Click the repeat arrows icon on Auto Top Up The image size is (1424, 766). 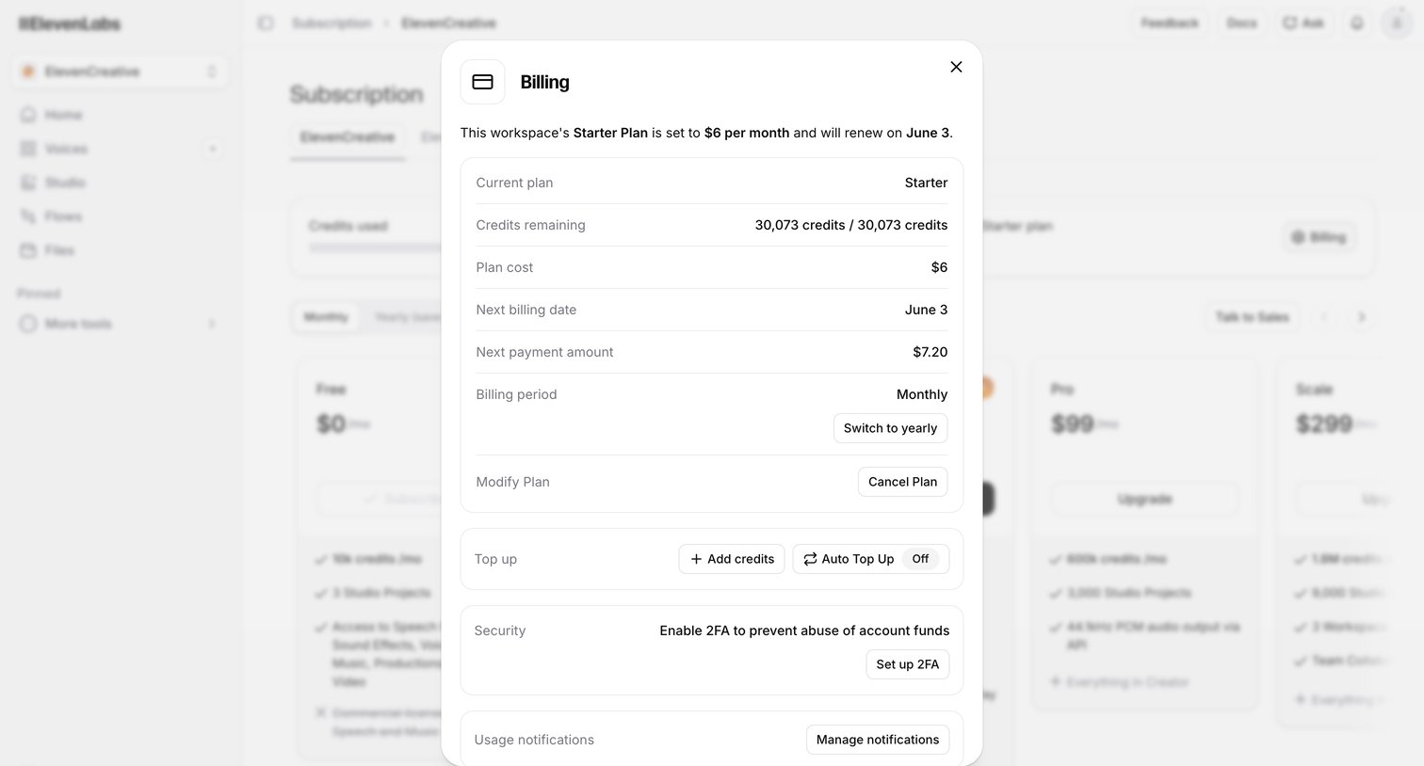tap(810, 559)
